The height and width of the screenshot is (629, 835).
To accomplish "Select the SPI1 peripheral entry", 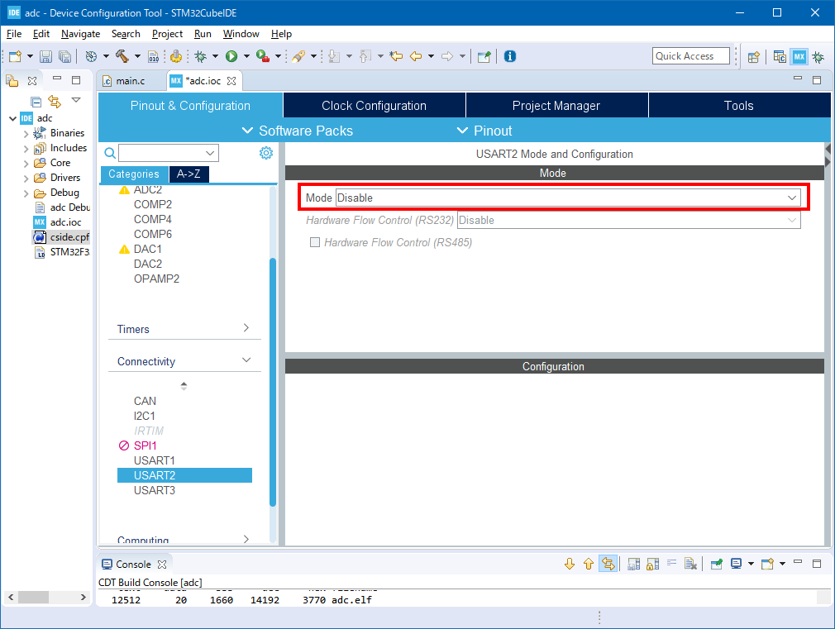I will [145, 446].
